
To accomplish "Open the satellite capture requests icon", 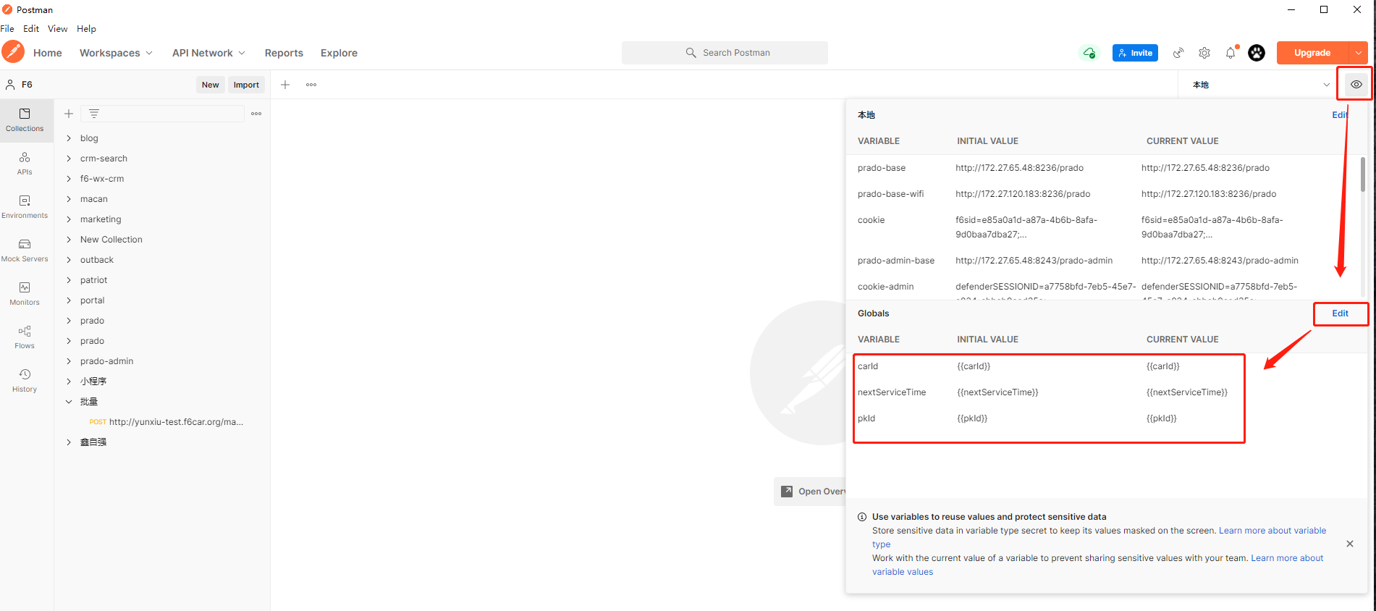I will 1178,53.
